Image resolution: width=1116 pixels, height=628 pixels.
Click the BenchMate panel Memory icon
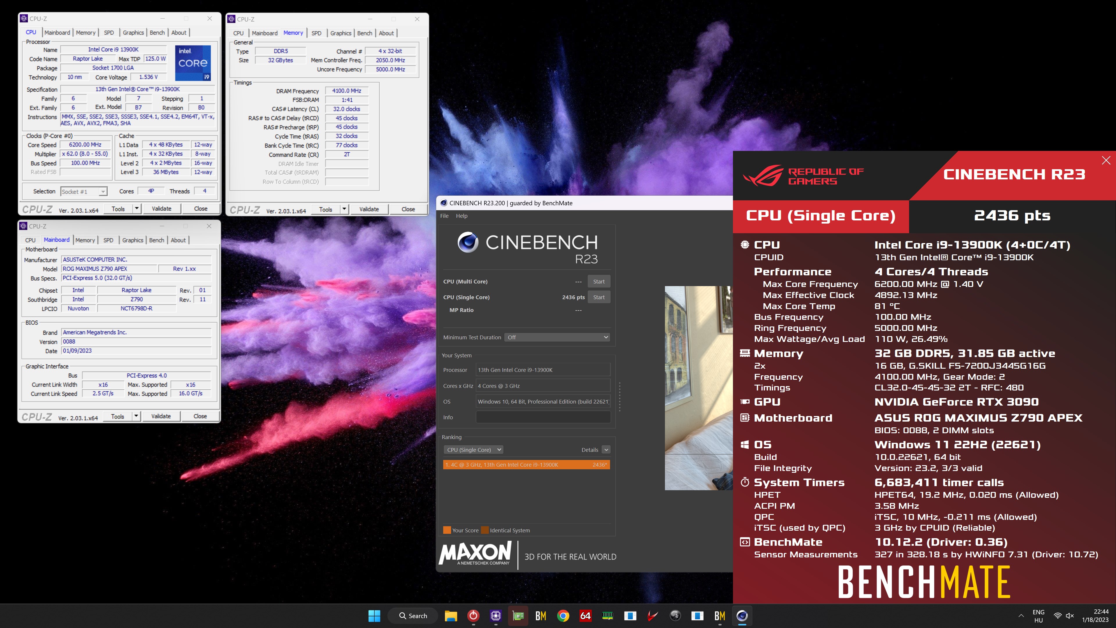click(x=745, y=353)
